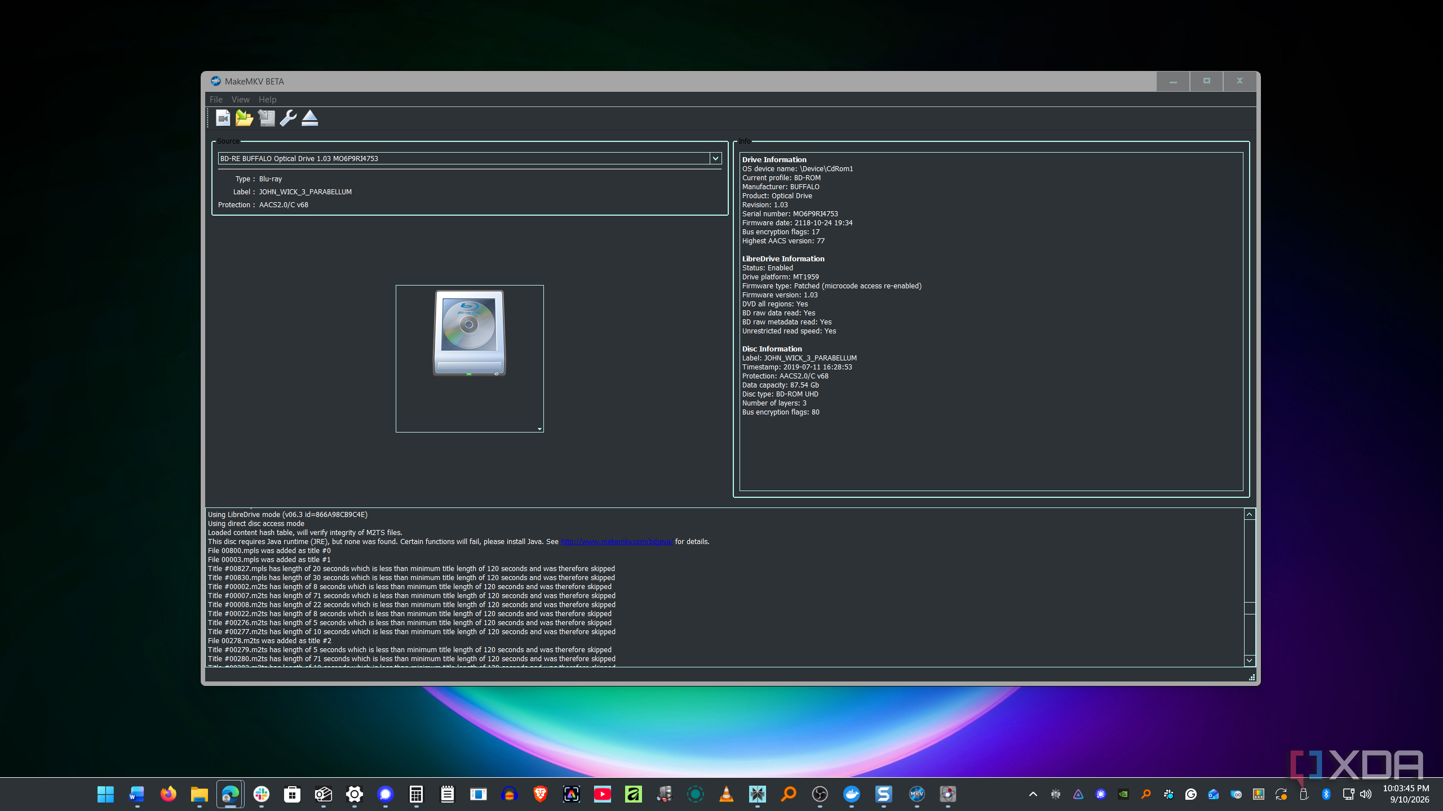Image resolution: width=1443 pixels, height=811 pixels.
Task: Open Slack from the taskbar
Action: (x=261, y=794)
